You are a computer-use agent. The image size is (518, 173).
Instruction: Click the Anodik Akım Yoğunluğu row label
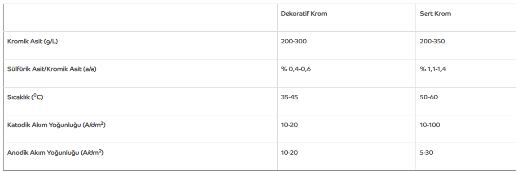[56, 152]
